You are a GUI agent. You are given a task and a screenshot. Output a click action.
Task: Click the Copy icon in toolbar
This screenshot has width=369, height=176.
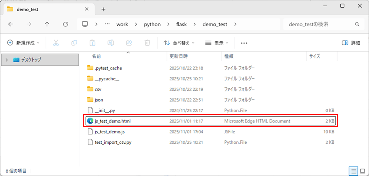point(74,43)
